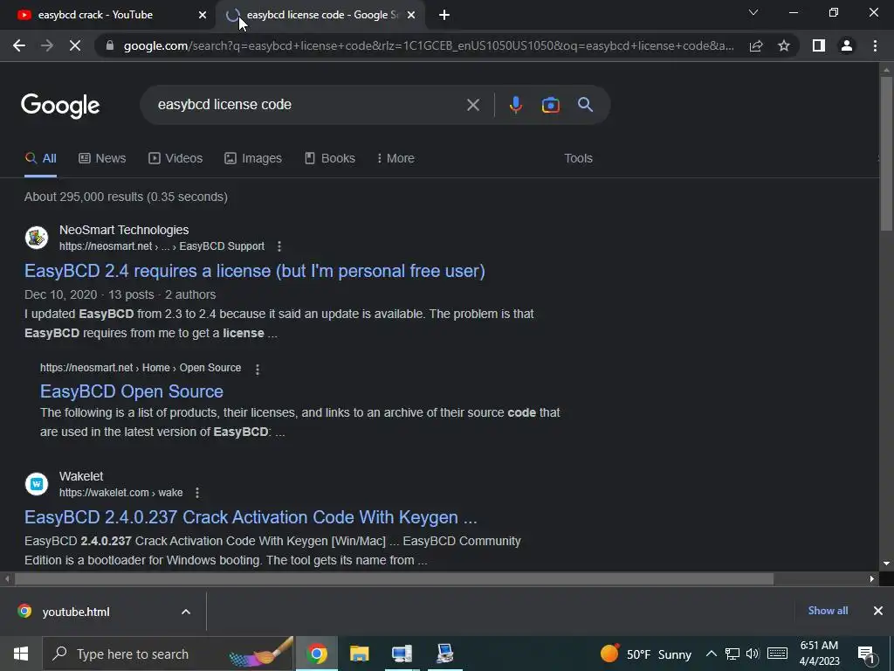Select the All results tab

[40, 159]
